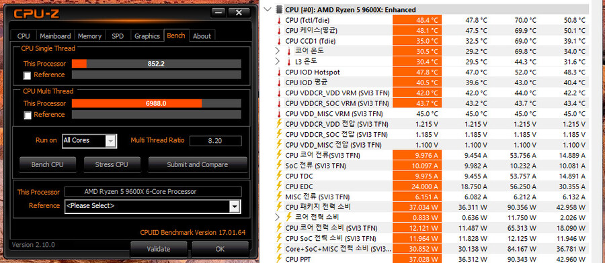Click maximum value 70.0 °C for Tctl/Tdie
605x263 pixels.
525,20
